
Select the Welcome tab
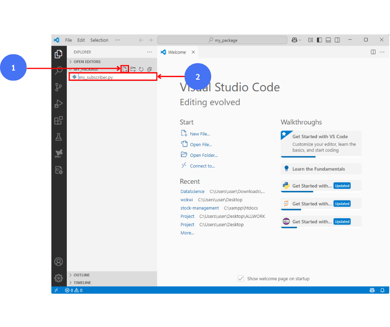177,52
